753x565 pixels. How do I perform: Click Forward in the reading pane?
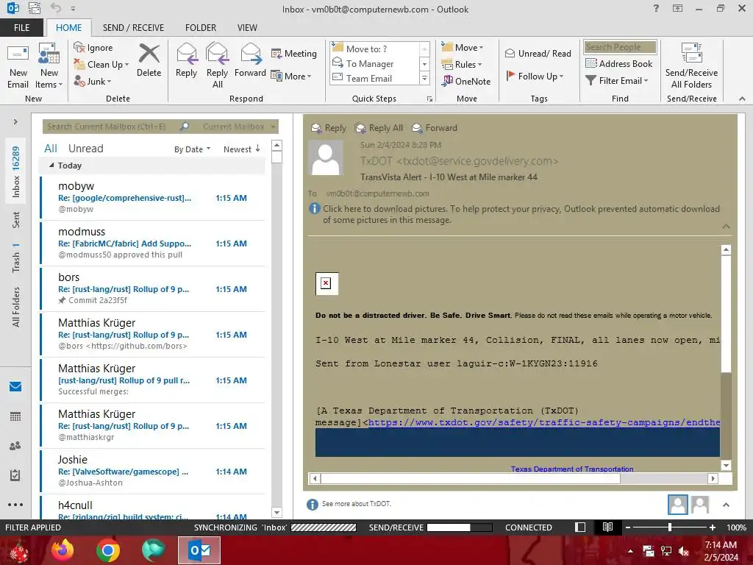click(x=435, y=128)
